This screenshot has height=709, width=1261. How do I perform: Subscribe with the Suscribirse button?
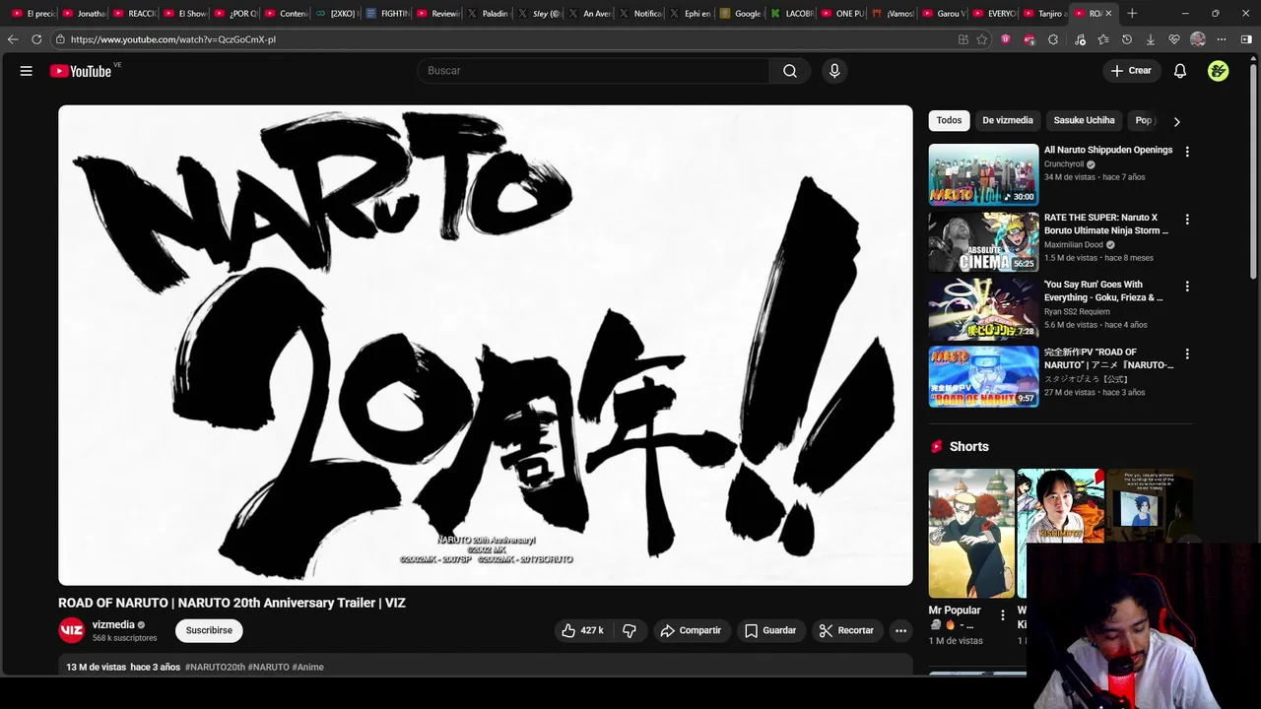(x=209, y=630)
